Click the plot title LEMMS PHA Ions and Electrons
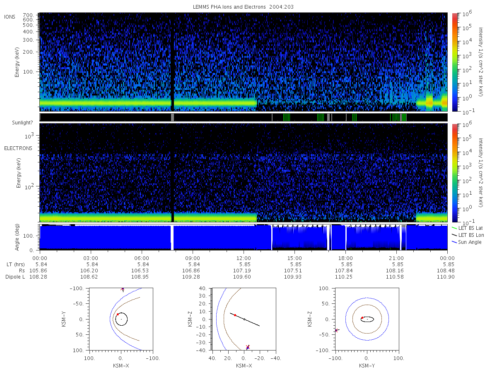 pos(232,7)
